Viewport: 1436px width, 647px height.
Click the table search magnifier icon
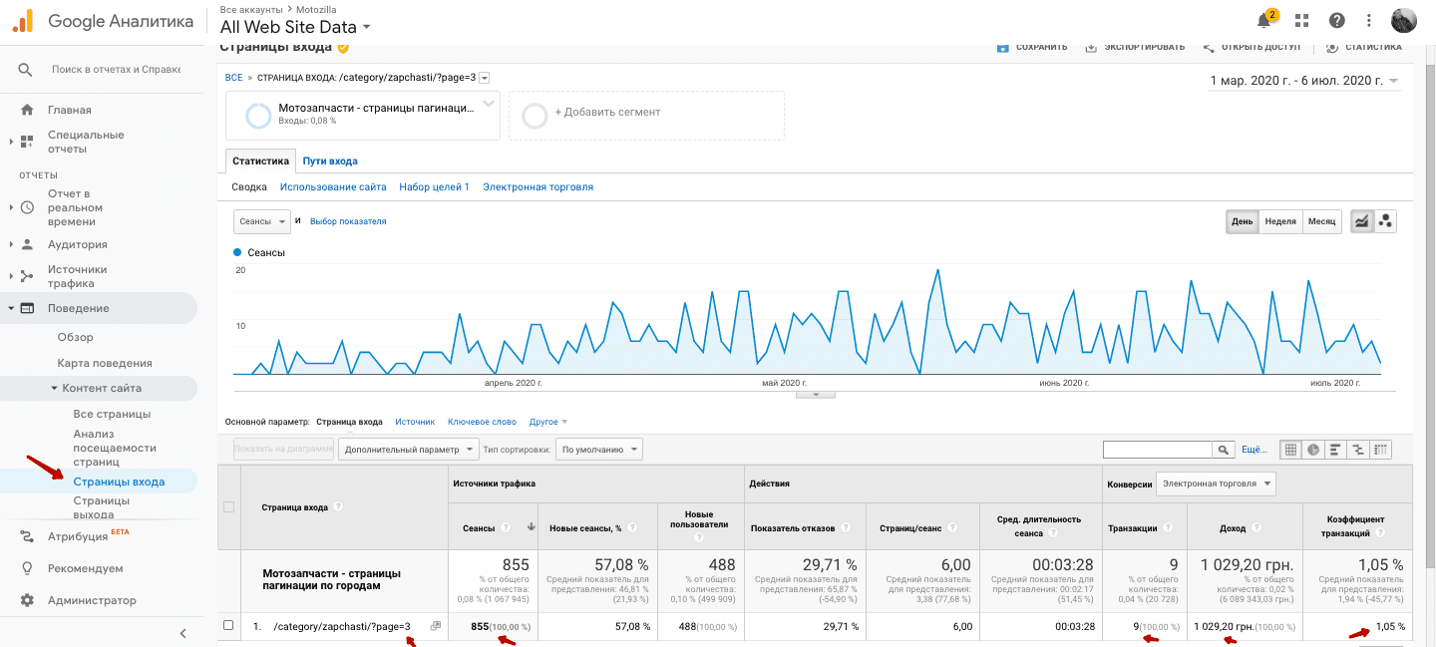(1224, 450)
